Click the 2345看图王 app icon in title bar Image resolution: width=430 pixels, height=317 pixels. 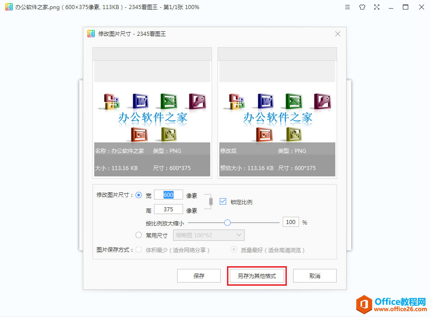pos(9,7)
